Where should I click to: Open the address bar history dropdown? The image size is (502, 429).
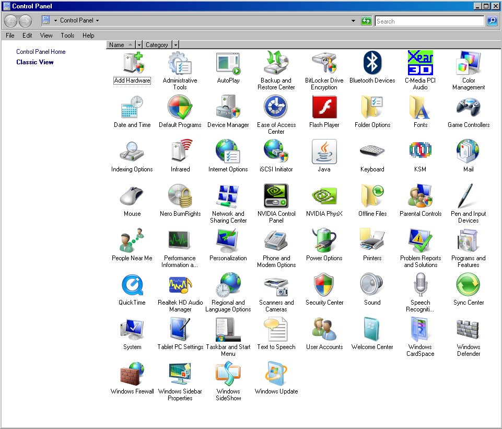tap(353, 21)
